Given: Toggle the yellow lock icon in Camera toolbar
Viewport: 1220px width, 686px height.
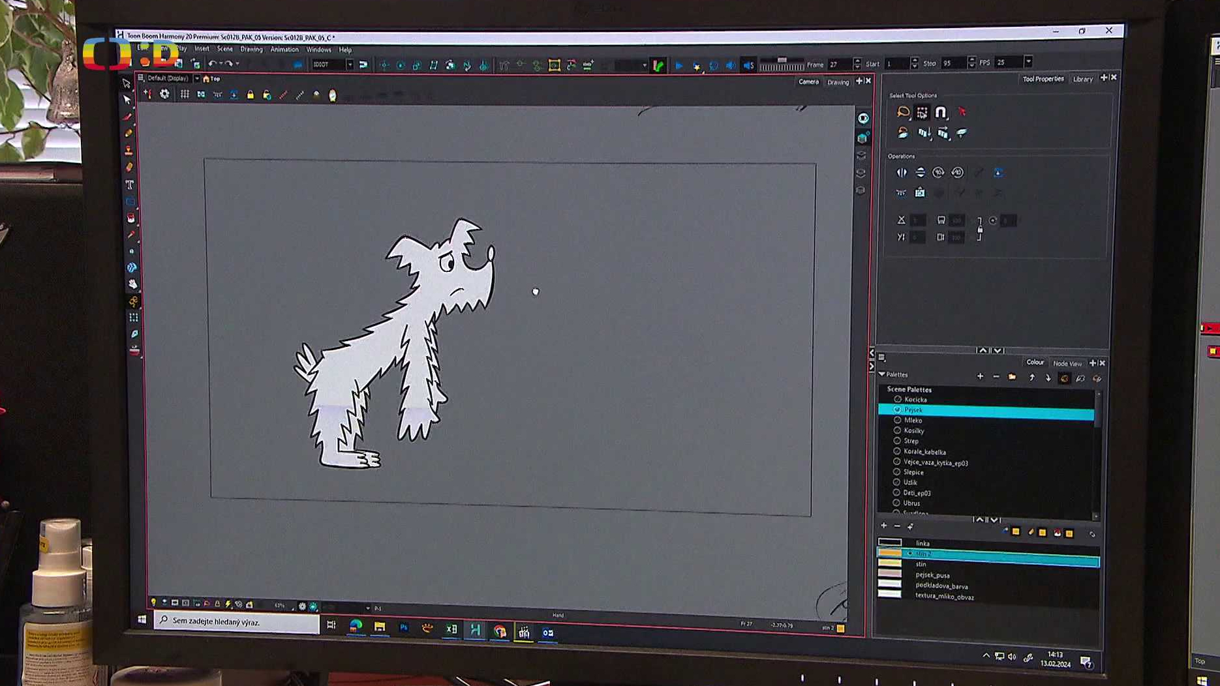Looking at the screenshot, I should pyautogui.click(x=250, y=95).
